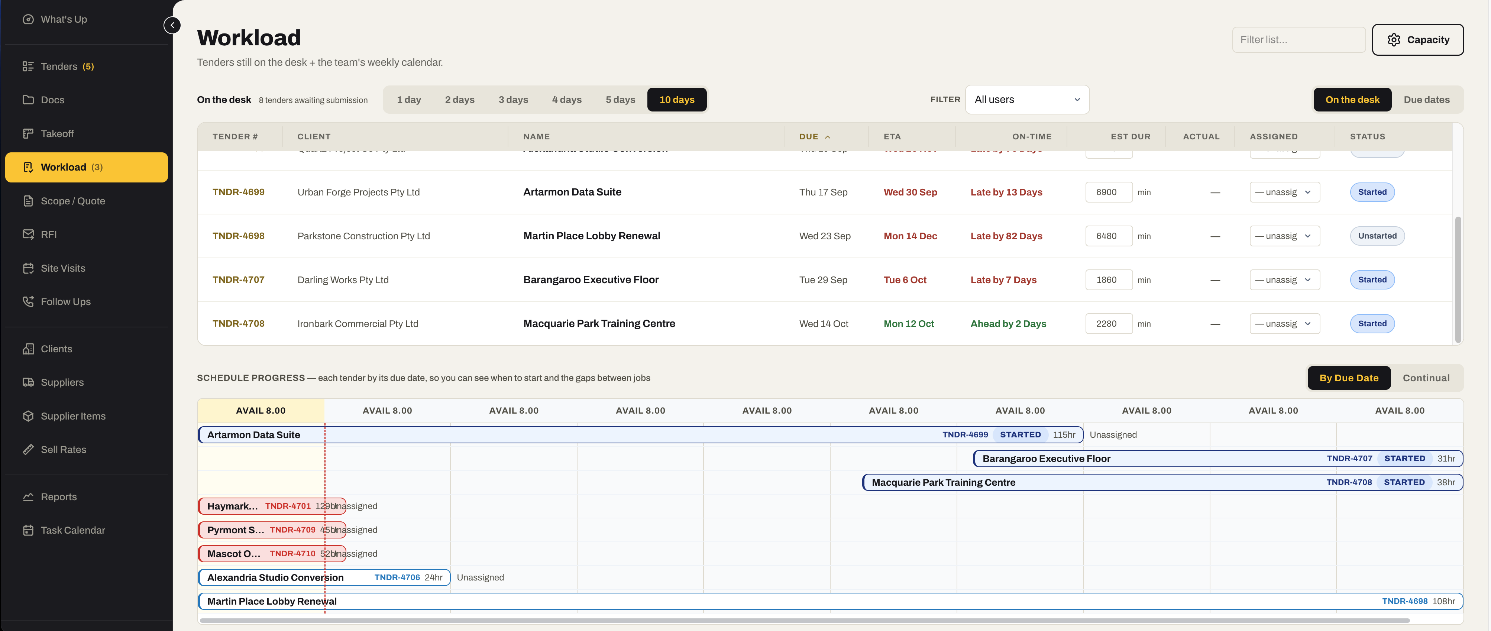1491x631 pixels.
Task: Select the 3 days range tab
Action: pyautogui.click(x=513, y=100)
